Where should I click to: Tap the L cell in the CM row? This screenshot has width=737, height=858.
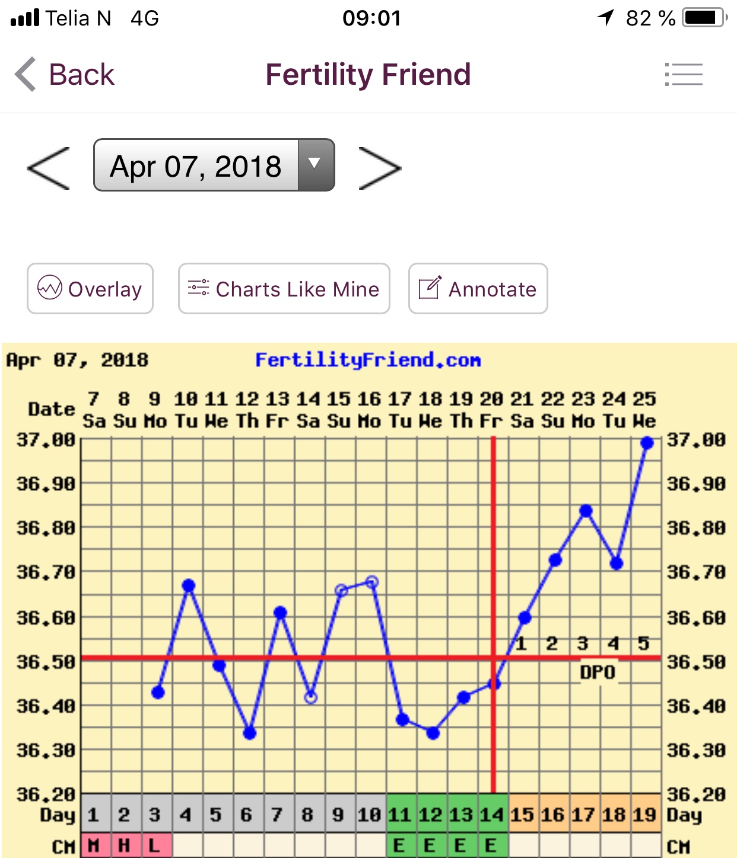(x=155, y=846)
